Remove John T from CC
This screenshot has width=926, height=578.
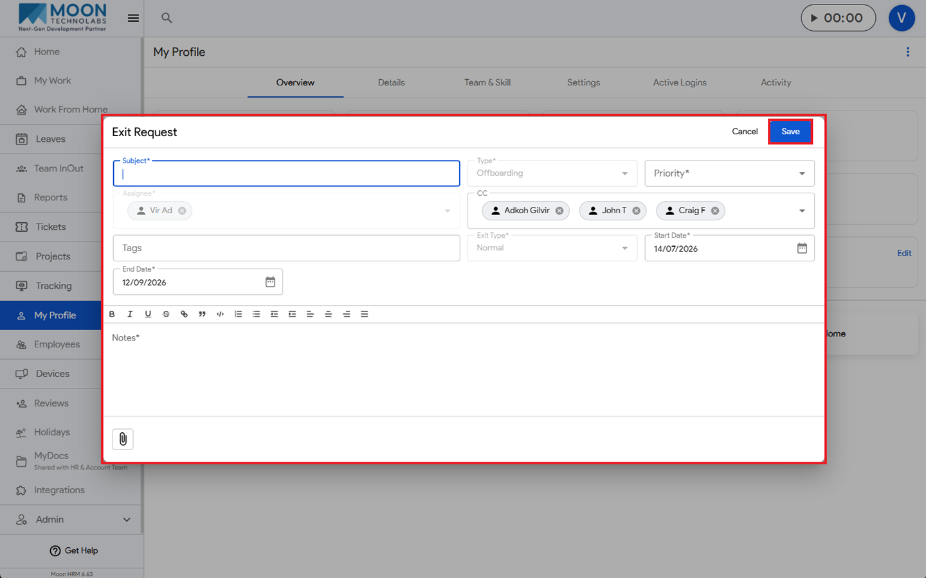[x=636, y=211]
